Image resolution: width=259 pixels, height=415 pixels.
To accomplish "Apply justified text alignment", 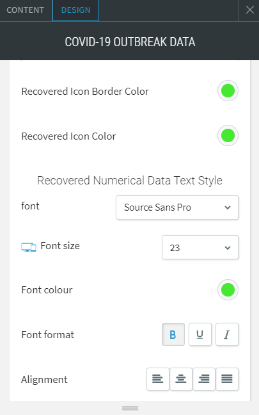I will [227, 379].
